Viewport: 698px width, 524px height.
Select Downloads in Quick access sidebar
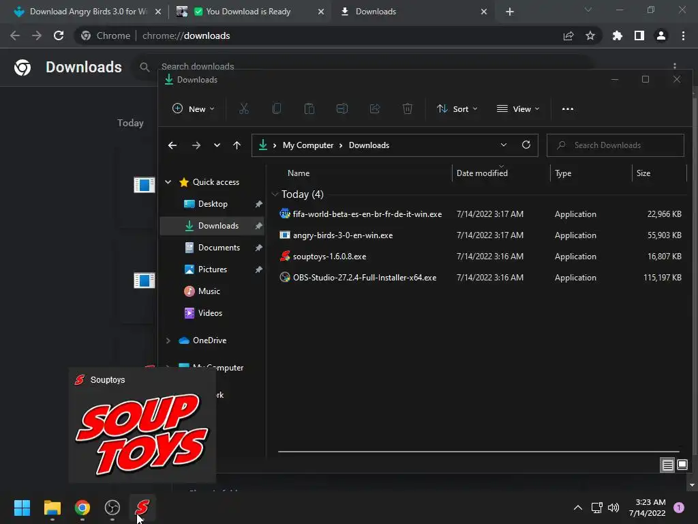point(213,225)
